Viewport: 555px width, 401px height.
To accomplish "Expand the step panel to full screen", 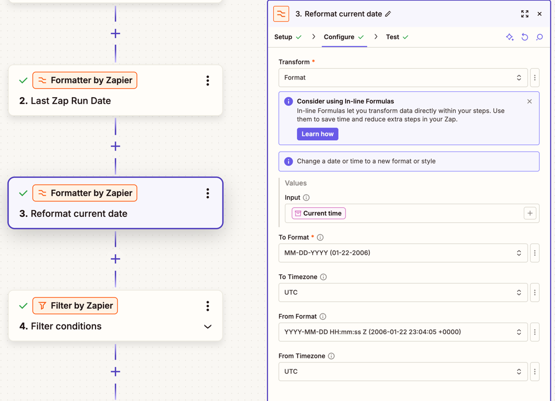I will point(524,14).
